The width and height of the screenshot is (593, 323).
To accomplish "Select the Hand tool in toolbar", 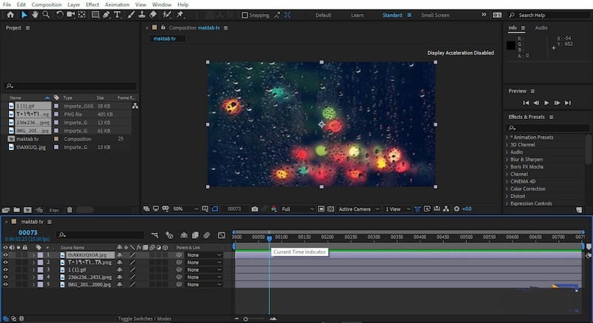I will click(35, 15).
